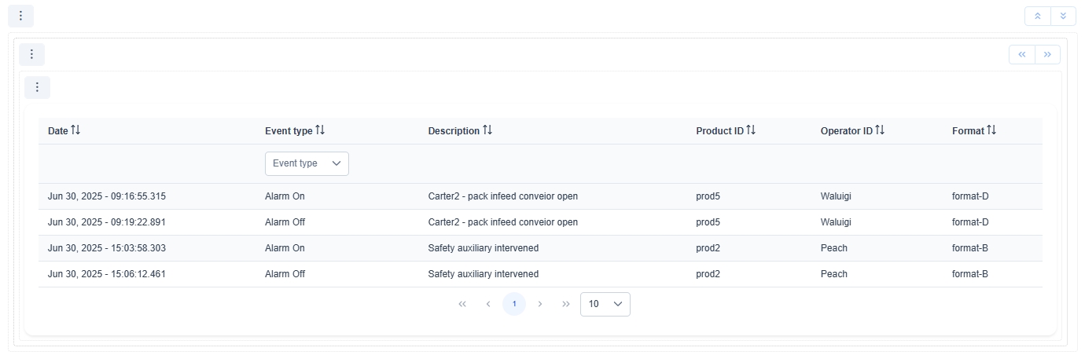Go to the next page
Image resolution: width=1085 pixels, height=355 pixels.
coord(540,304)
